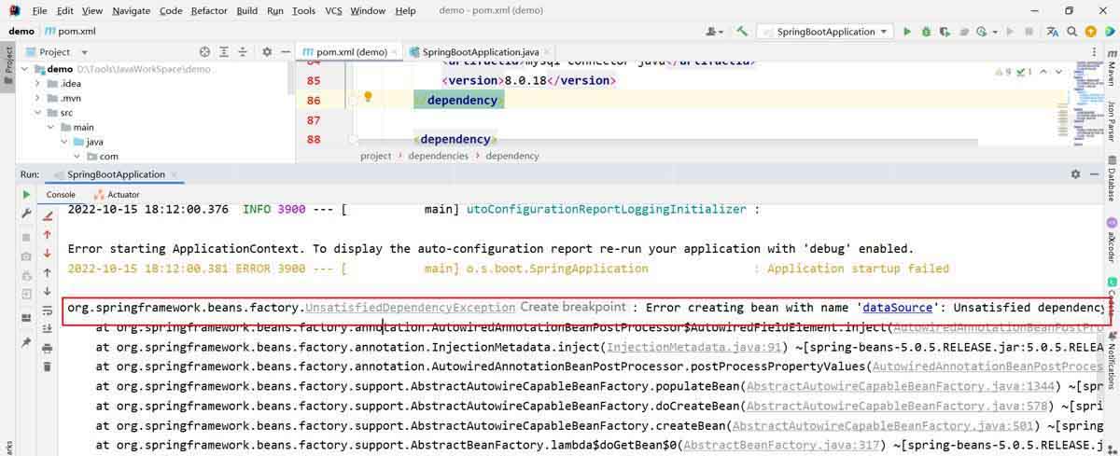This screenshot has width=1120, height=456.
Task: Click the 'dependencies' breadcrumb
Action: tap(439, 156)
